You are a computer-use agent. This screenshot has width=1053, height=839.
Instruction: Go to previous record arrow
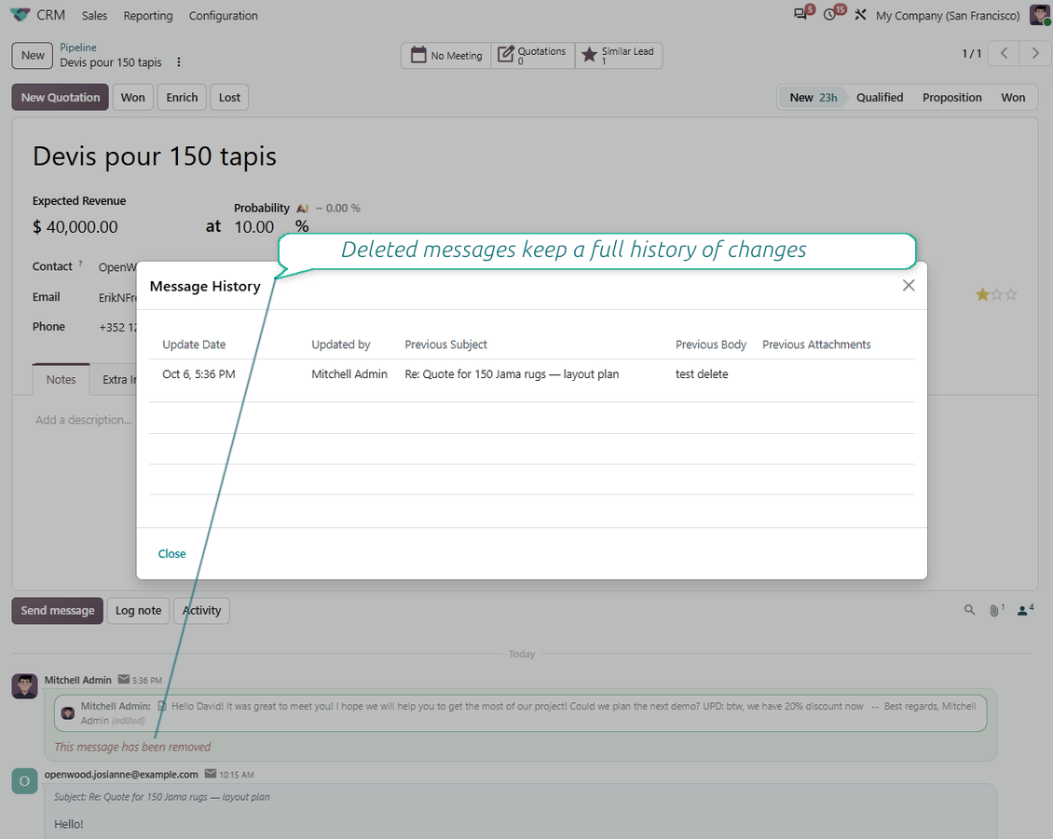(1004, 54)
